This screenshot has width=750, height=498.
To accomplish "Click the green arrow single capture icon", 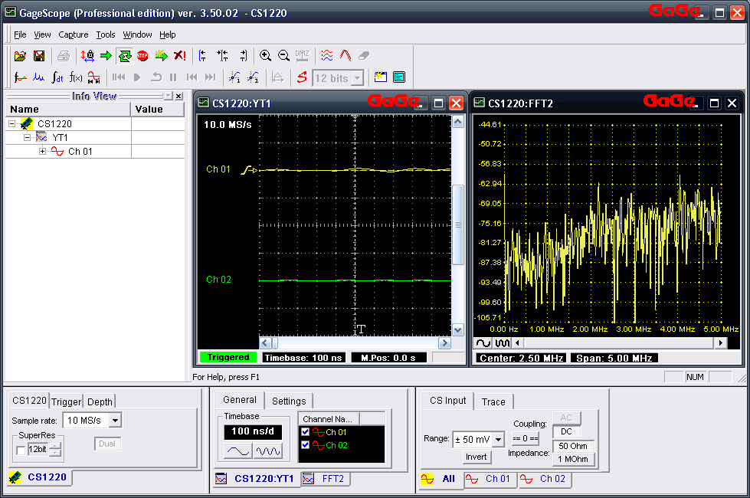I will click(106, 56).
